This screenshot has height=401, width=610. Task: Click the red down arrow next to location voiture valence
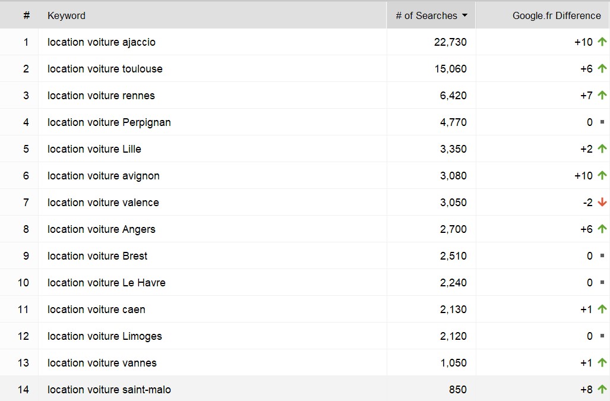602,202
